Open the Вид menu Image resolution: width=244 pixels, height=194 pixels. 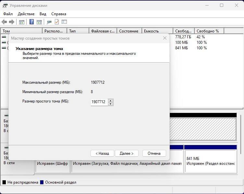(43, 14)
